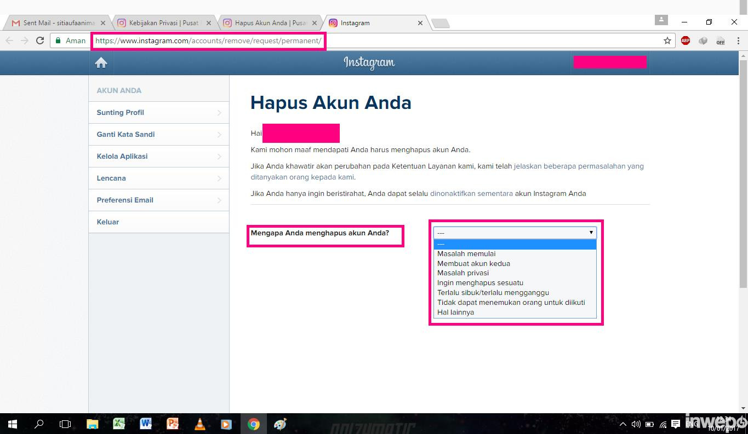This screenshot has width=748, height=434.
Task: Click the address bar URL
Action: (208, 40)
